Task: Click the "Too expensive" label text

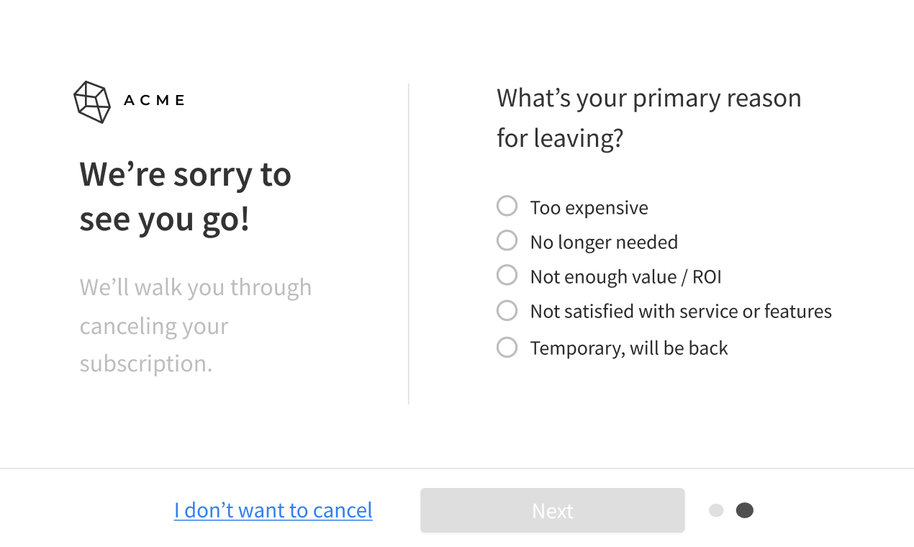Action: pyautogui.click(x=589, y=208)
